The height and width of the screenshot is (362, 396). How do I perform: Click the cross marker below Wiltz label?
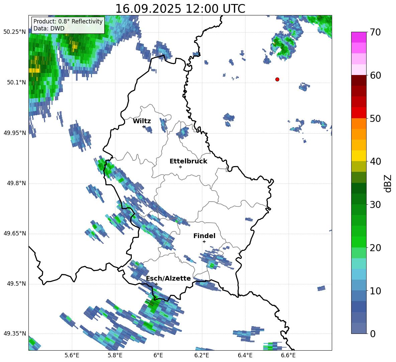(144, 127)
